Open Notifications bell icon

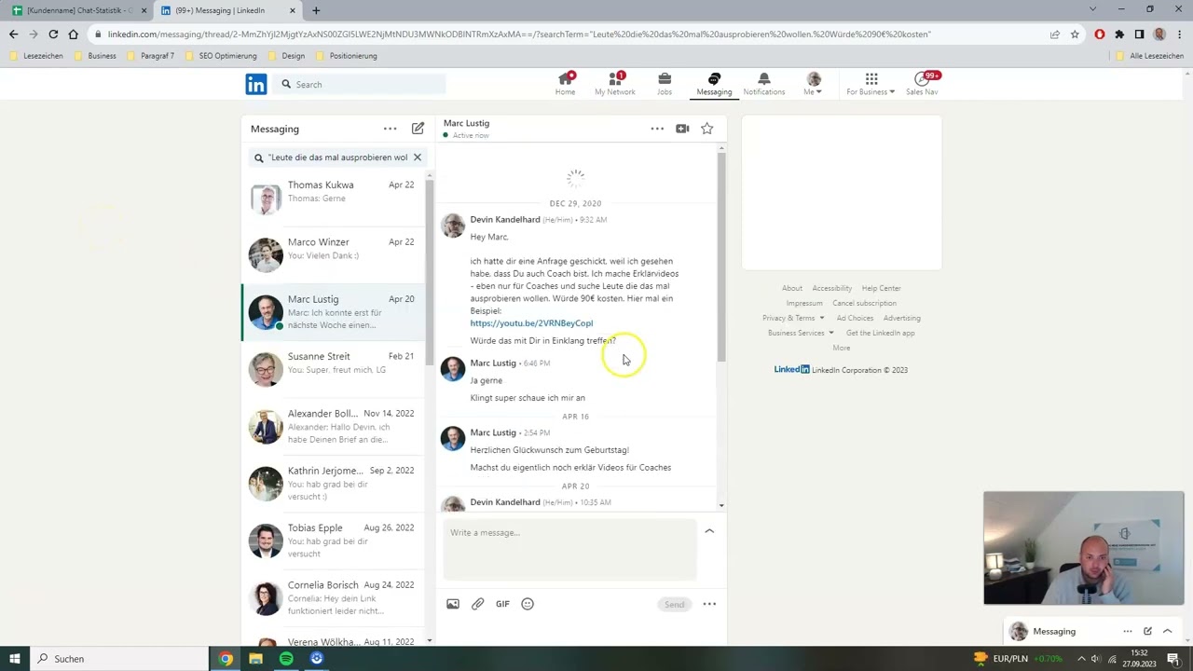click(x=763, y=84)
